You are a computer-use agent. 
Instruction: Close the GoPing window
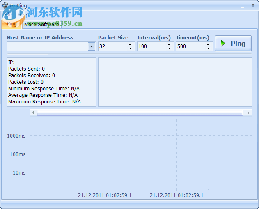coord(253,5)
